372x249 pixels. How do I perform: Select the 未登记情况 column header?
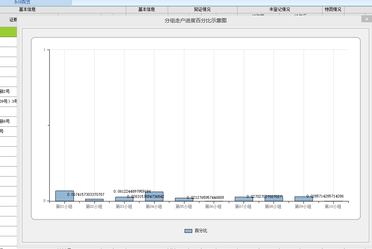[279, 10]
